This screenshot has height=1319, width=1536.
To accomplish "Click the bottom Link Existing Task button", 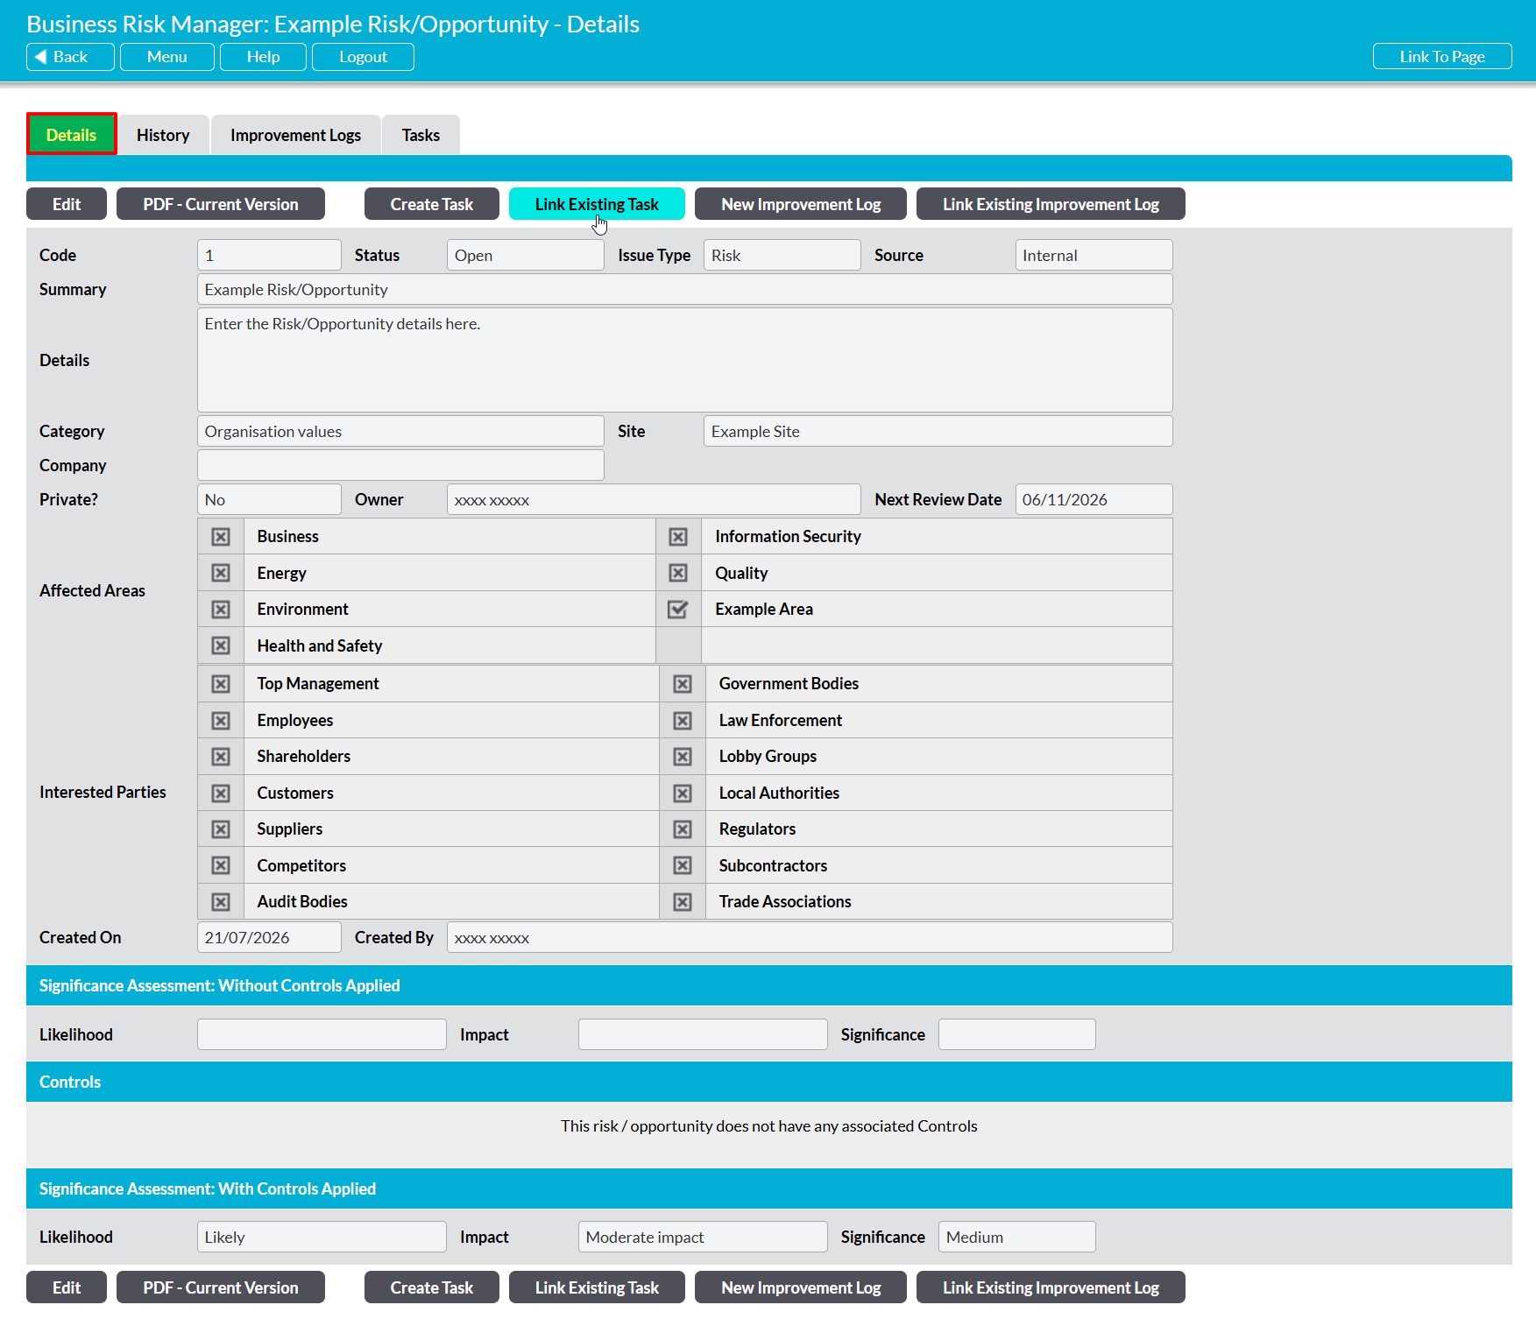I will point(597,1287).
